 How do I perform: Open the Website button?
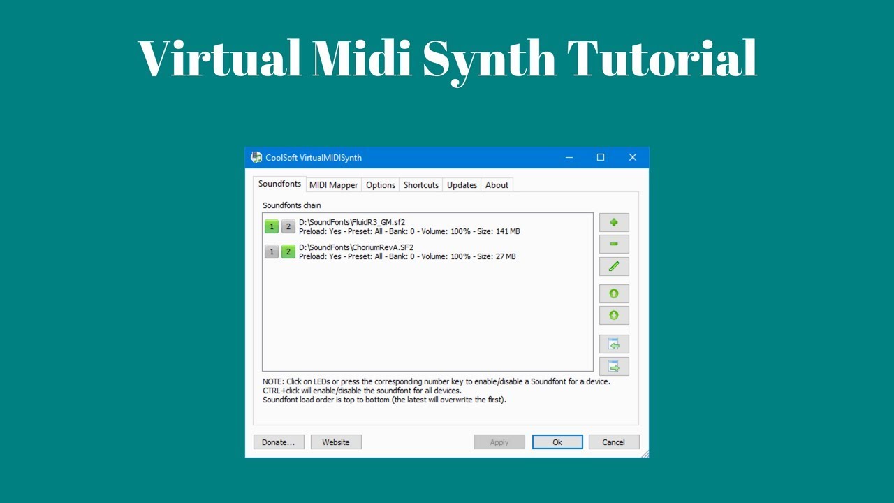click(x=336, y=442)
